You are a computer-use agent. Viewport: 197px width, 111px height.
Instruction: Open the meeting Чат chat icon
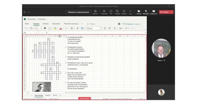click(111, 12)
